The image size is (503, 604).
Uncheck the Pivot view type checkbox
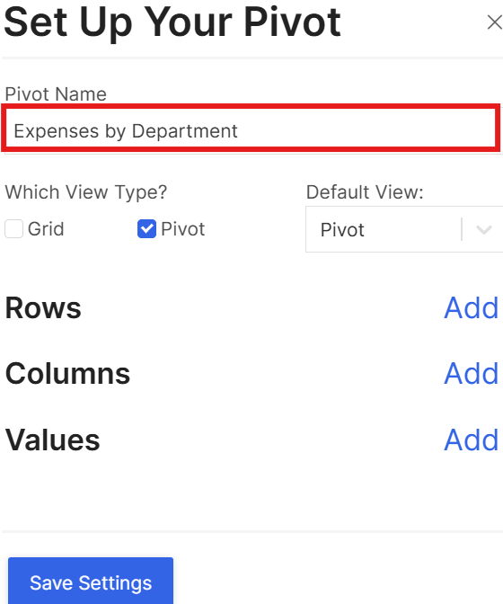(x=146, y=229)
